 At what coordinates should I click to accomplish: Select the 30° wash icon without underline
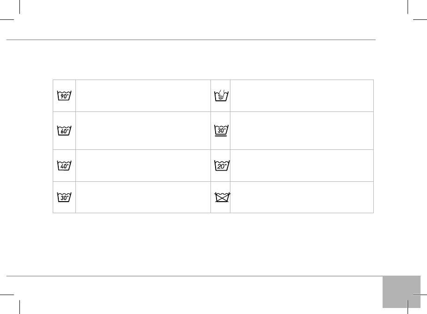click(64, 197)
